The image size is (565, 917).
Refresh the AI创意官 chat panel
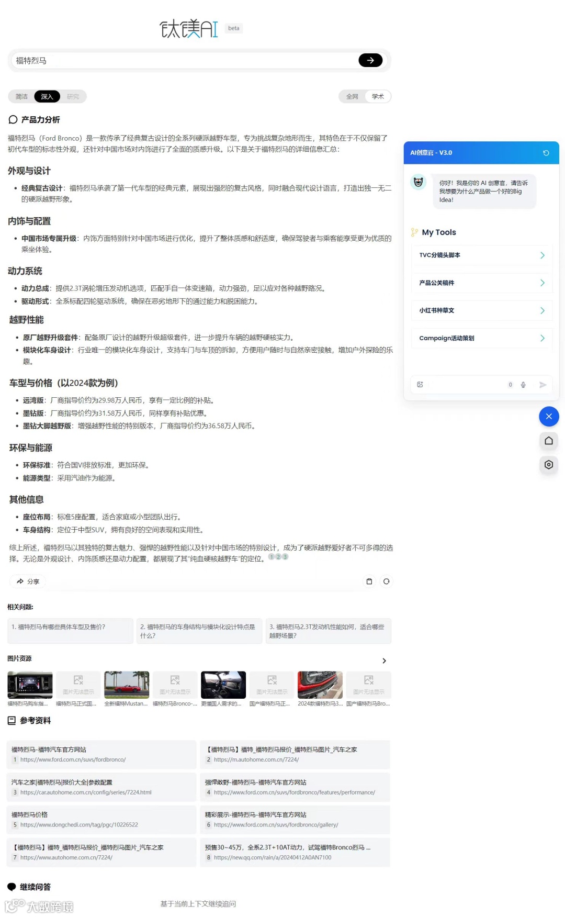546,153
